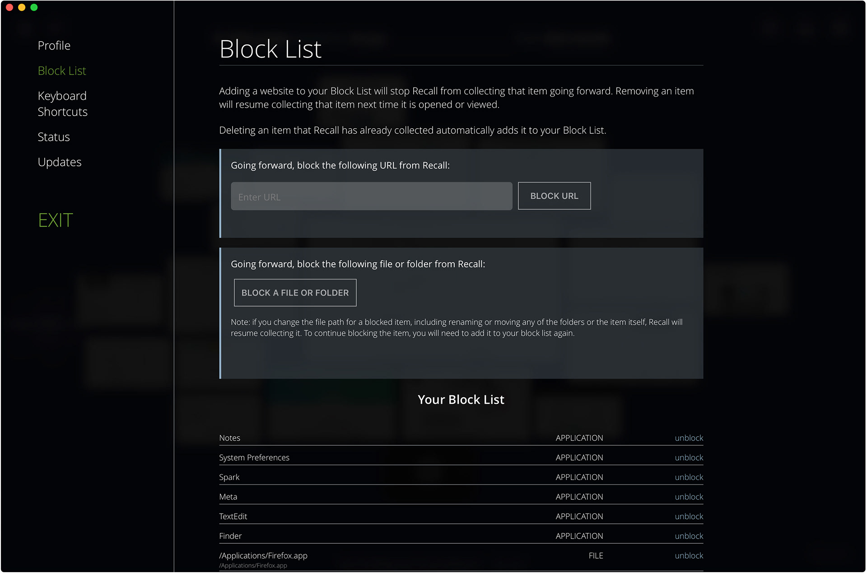This screenshot has width=867, height=574.
Task: Focus the Enter URL text field
Action: point(371,196)
